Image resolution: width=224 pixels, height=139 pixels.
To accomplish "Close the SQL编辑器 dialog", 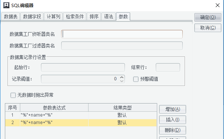I will pos(217,5).
